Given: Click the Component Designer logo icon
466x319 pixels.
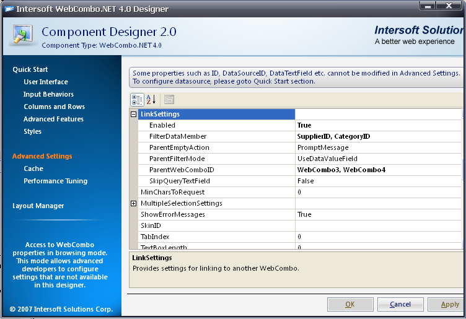Looking at the screenshot, I should 22,36.
